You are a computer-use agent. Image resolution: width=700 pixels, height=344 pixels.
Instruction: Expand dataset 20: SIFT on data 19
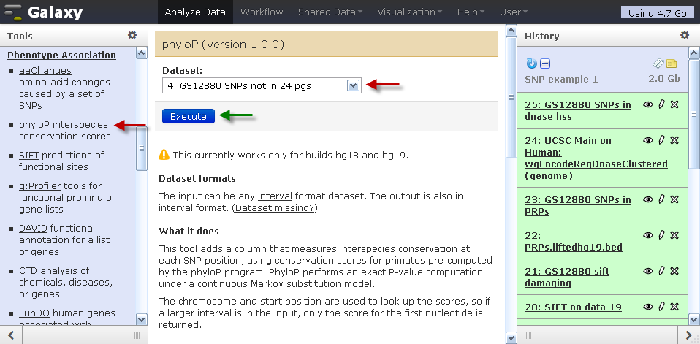[x=573, y=307]
